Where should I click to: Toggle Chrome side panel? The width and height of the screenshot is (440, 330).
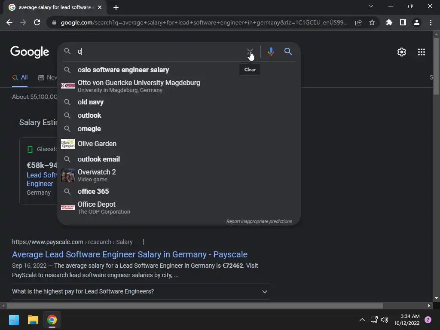(x=403, y=22)
